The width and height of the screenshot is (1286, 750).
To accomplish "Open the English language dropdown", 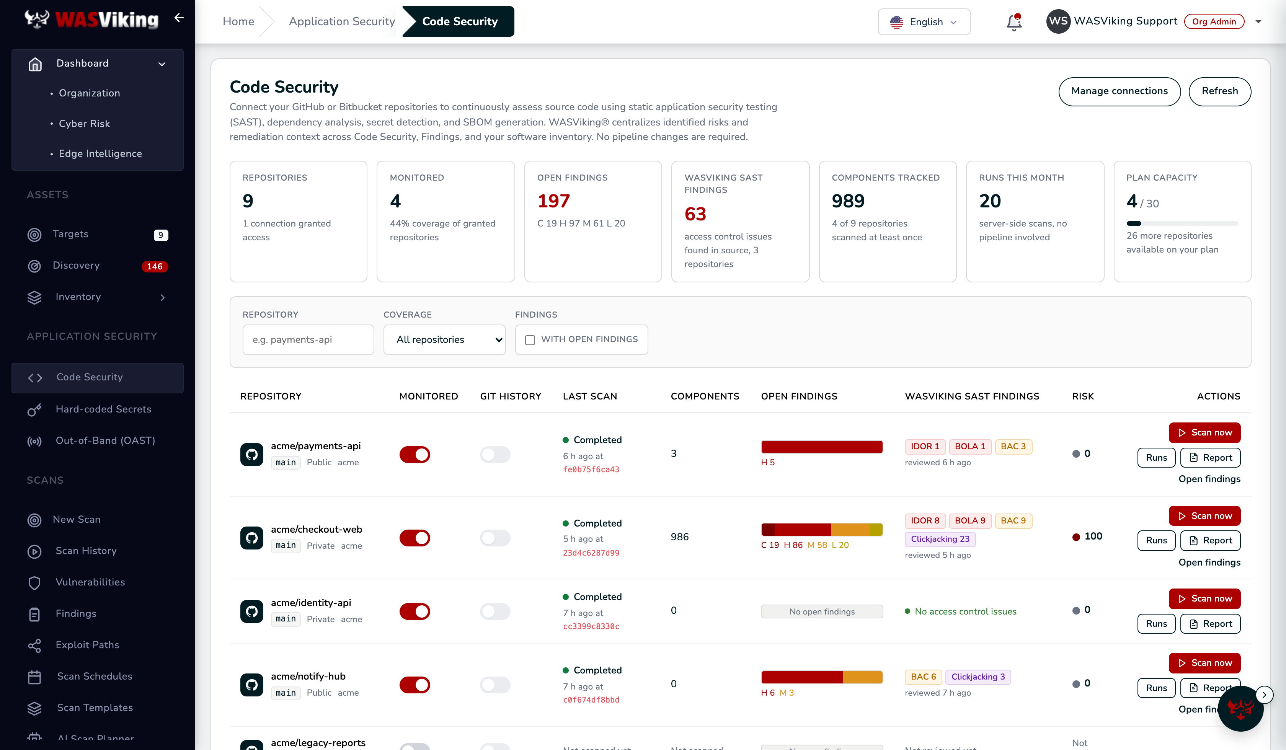I will (x=924, y=22).
